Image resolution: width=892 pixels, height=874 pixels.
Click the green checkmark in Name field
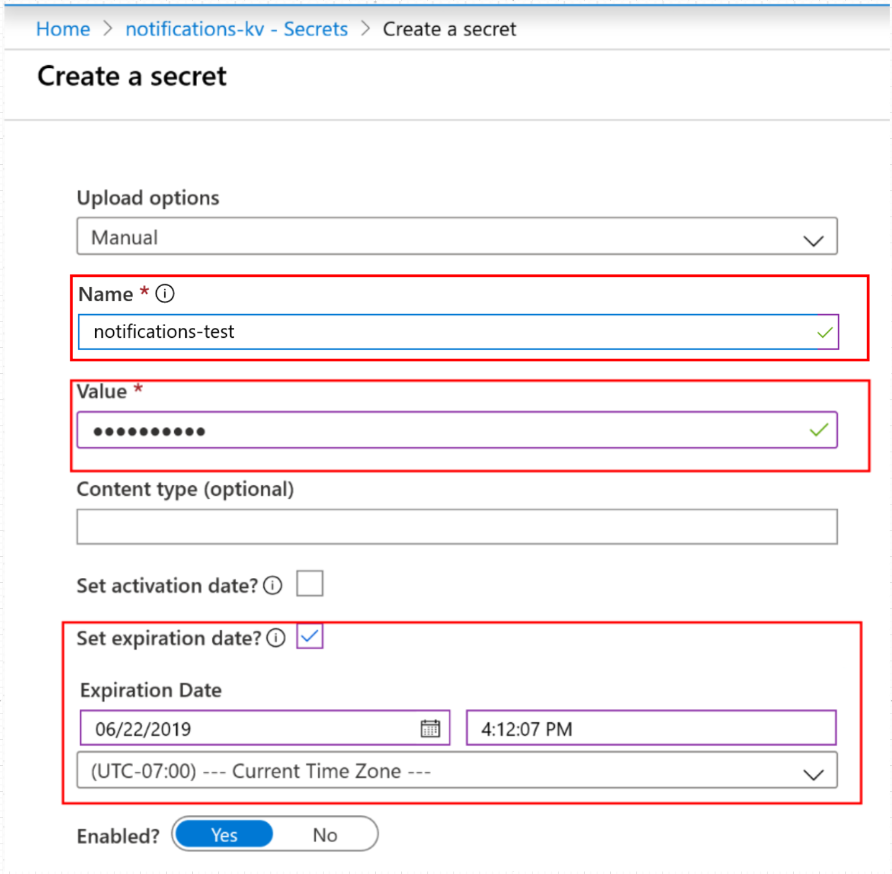point(825,332)
